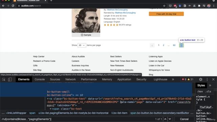Click the next page pagination arrow
The image size is (217, 122).
point(181,45)
